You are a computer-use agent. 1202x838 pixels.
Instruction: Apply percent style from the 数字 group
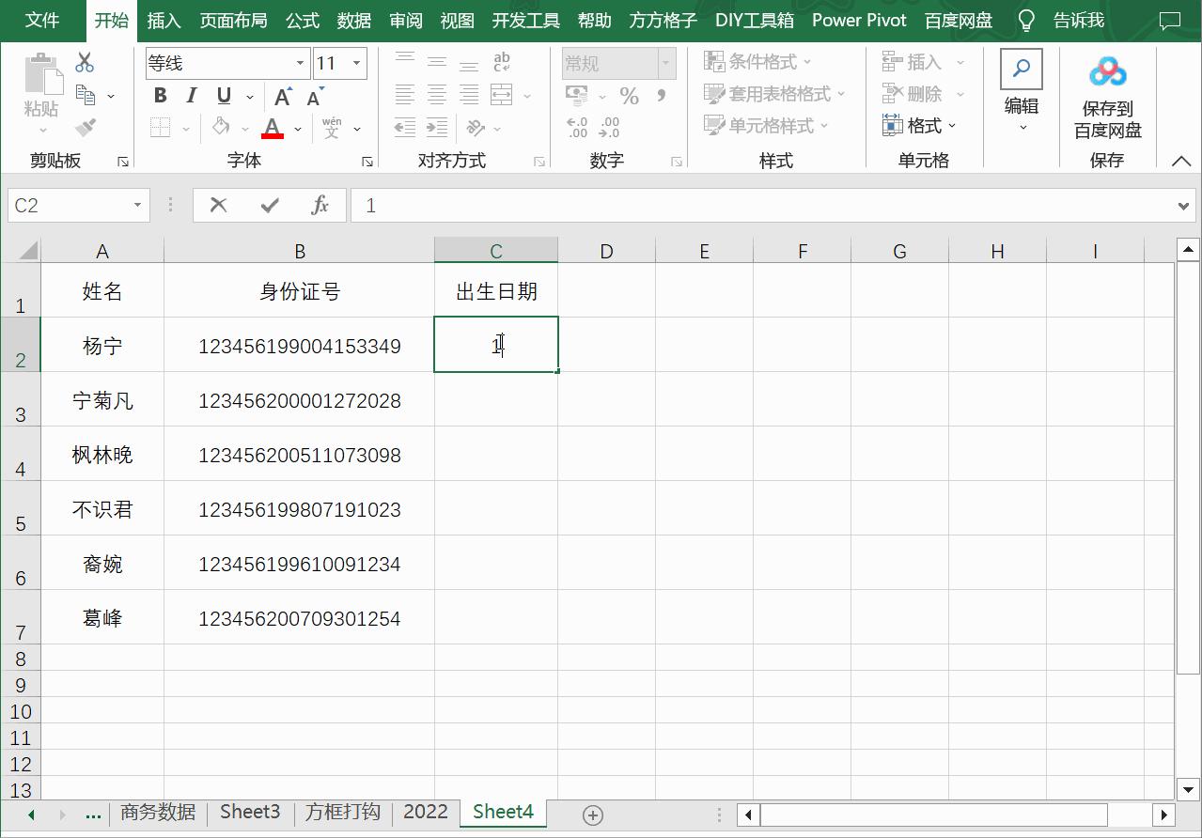[x=630, y=95]
